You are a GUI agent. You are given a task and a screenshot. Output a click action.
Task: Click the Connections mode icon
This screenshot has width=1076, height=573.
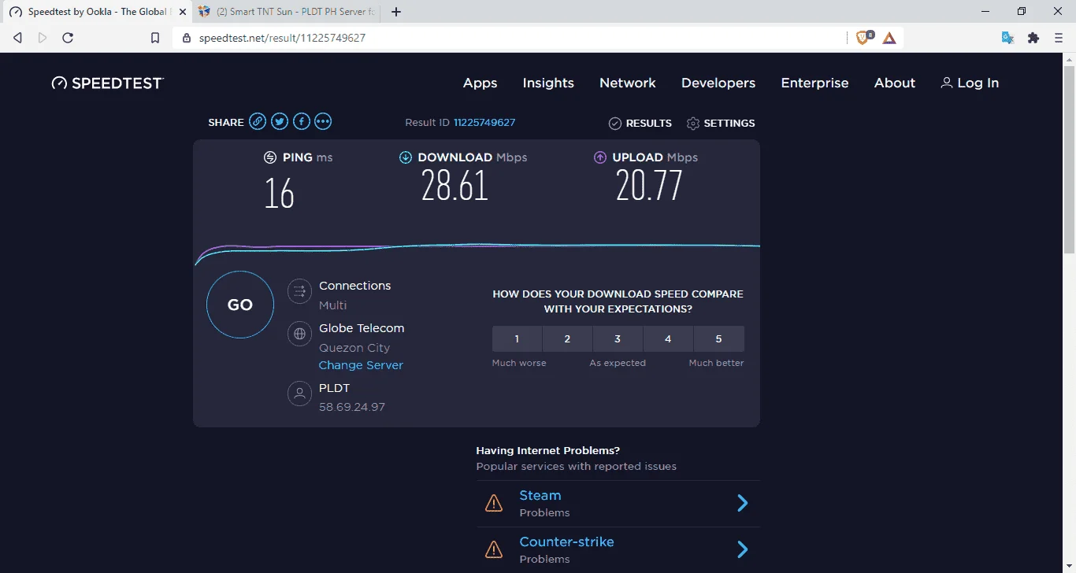[x=299, y=291]
